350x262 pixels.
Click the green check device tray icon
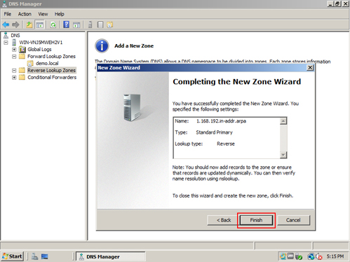(299, 256)
